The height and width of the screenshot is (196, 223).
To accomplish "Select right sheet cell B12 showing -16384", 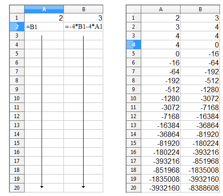I will click(x=200, y=116).
